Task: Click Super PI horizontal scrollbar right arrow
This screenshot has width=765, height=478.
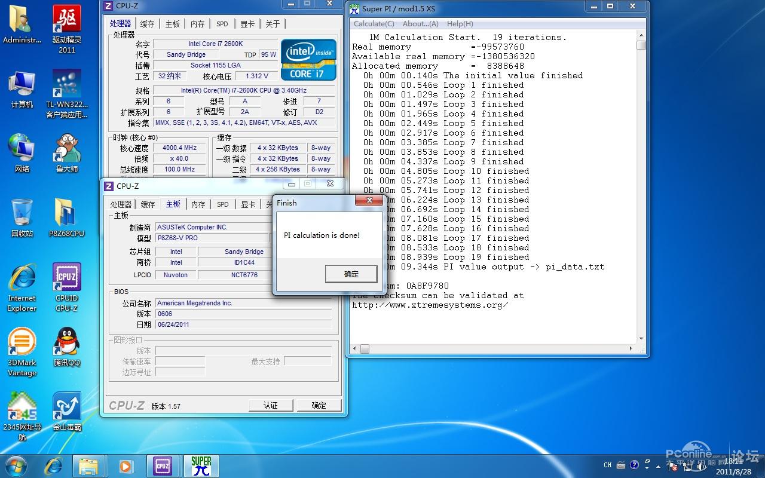Action: pos(631,348)
